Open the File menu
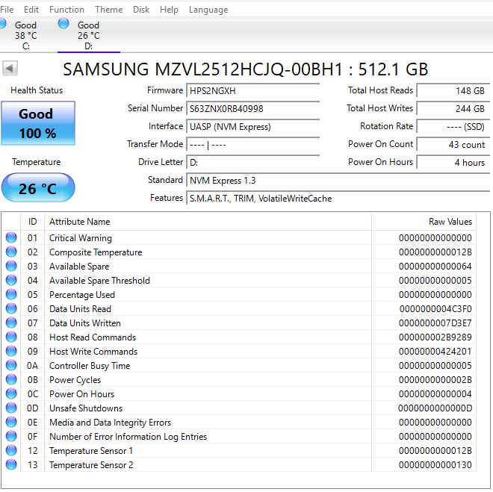This screenshot has width=493, height=492. pyautogui.click(x=7, y=10)
